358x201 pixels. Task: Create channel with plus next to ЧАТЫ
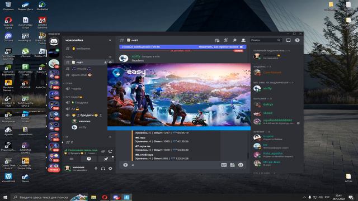click(x=110, y=57)
